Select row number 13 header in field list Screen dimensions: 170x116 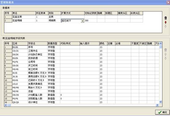coord(8,91)
